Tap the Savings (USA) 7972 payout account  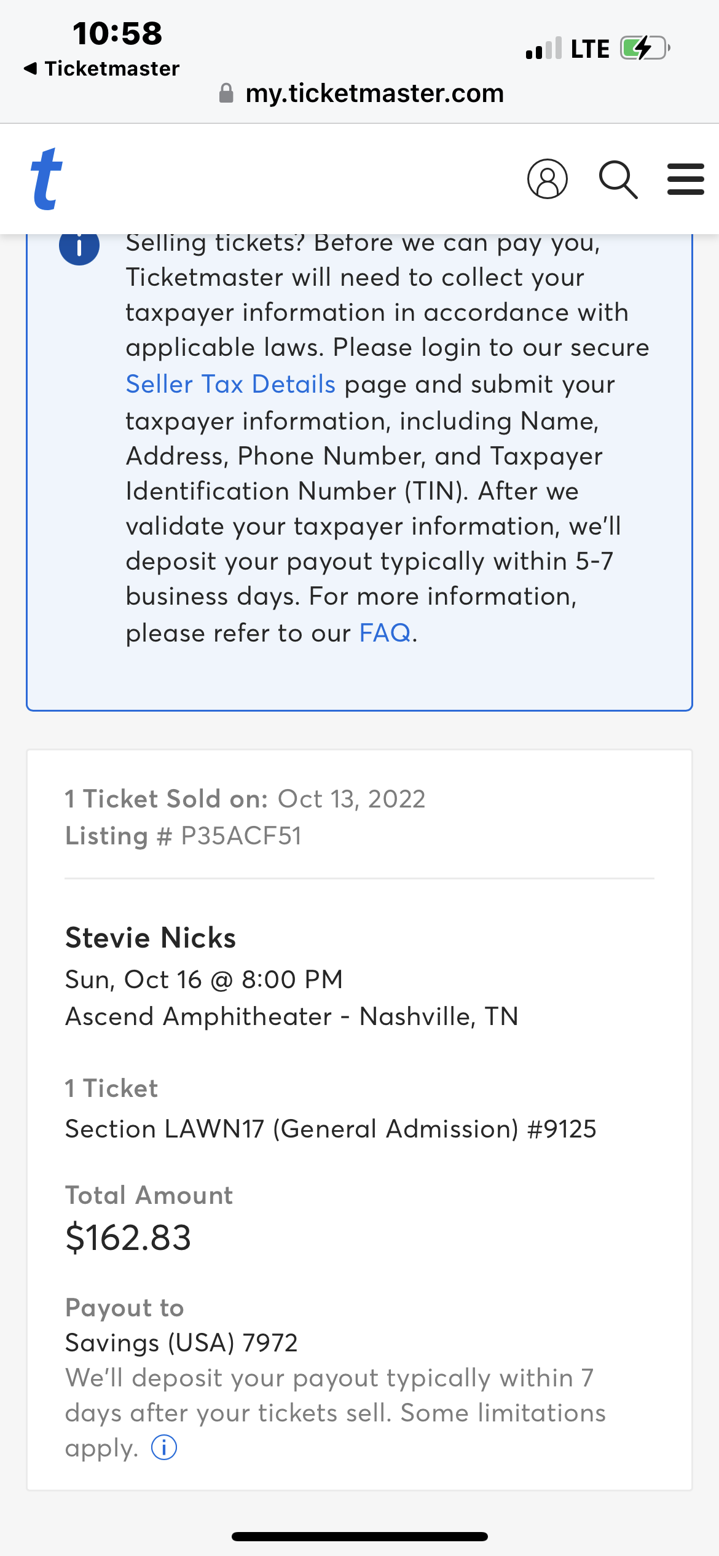(181, 1343)
